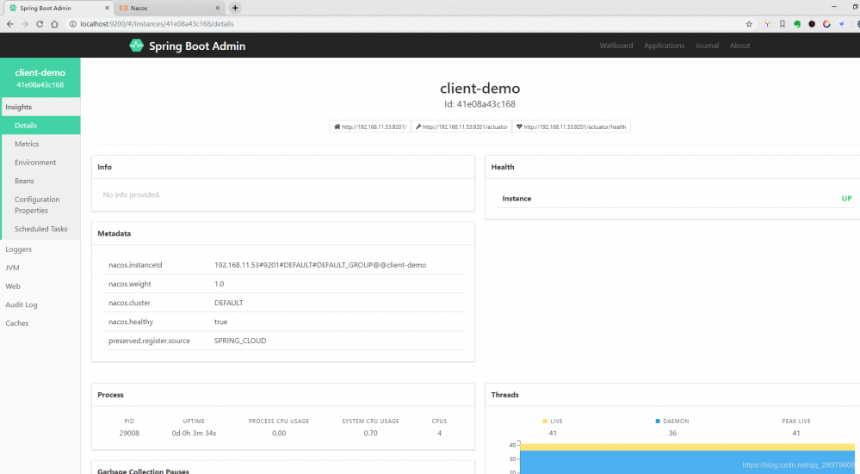860x474 pixels.
Task: Click the system CPU usage 0.70
Action: [370, 433]
